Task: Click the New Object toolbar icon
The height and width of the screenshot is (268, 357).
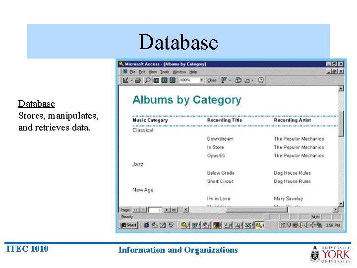Action: (x=247, y=80)
